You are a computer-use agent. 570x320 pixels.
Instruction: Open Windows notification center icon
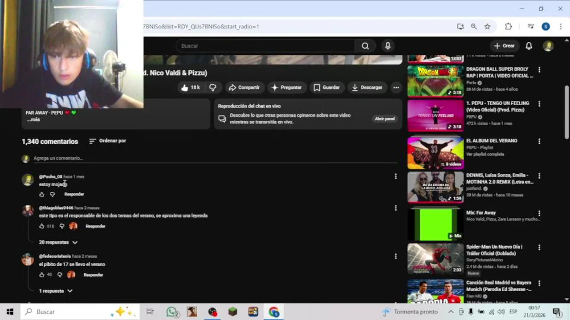(x=557, y=312)
